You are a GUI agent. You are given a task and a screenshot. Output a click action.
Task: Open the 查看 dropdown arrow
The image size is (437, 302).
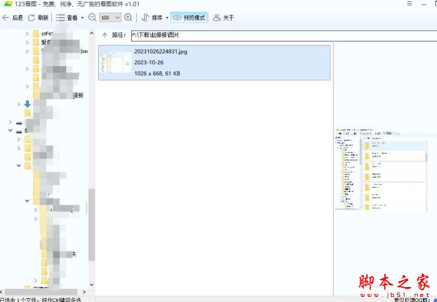[x=82, y=17]
